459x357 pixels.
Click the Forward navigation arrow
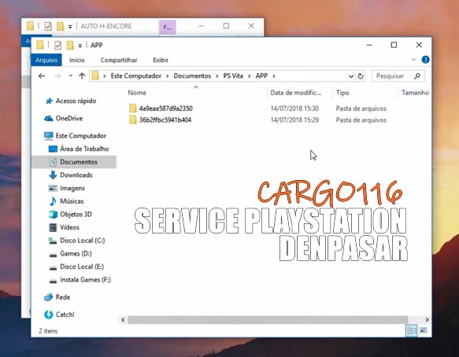coord(58,76)
